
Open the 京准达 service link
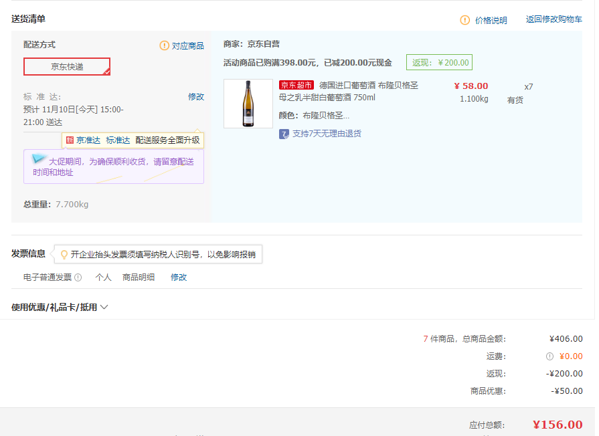click(88, 140)
